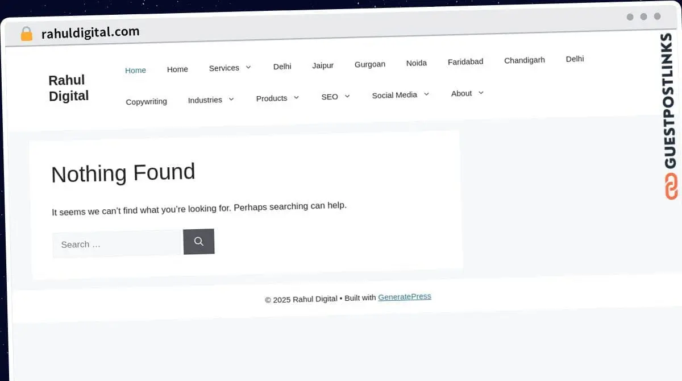This screenshot has height=381, width=682.
Task: Click the rahuldigital.com address bar text
Action: 90,32
